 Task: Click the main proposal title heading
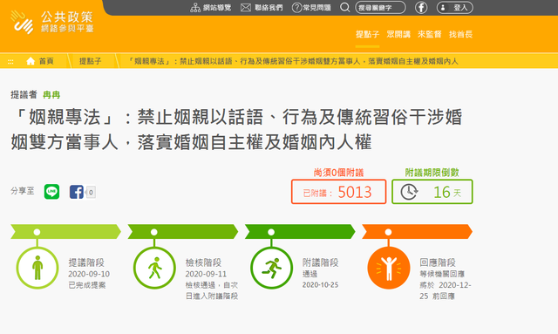(236, 130)
